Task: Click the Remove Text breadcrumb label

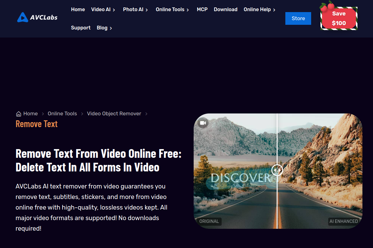Action: [37, 124]
